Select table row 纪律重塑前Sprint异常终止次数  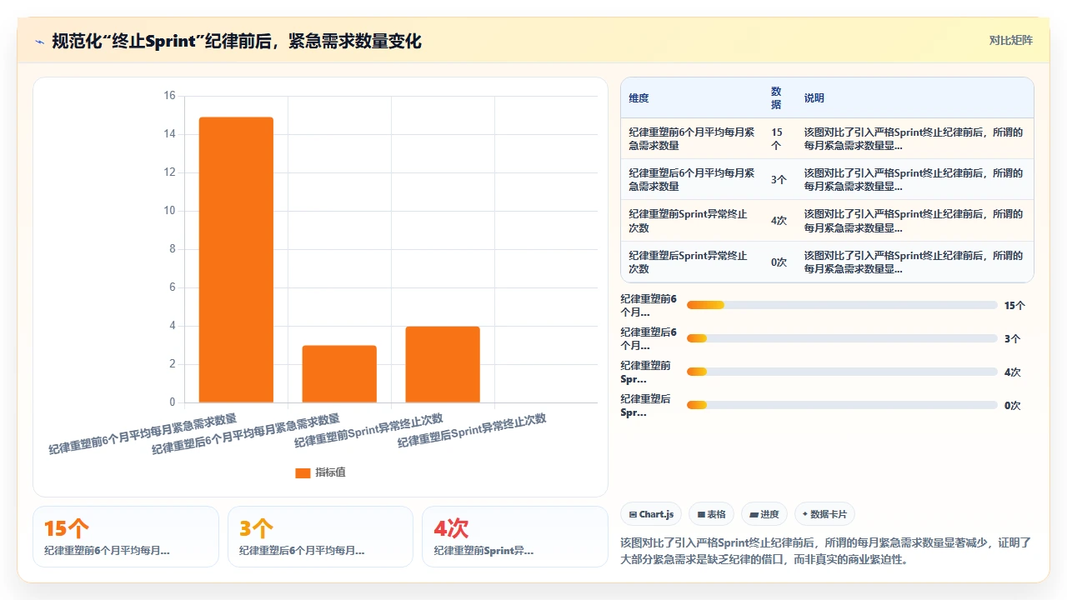point(827,221)
